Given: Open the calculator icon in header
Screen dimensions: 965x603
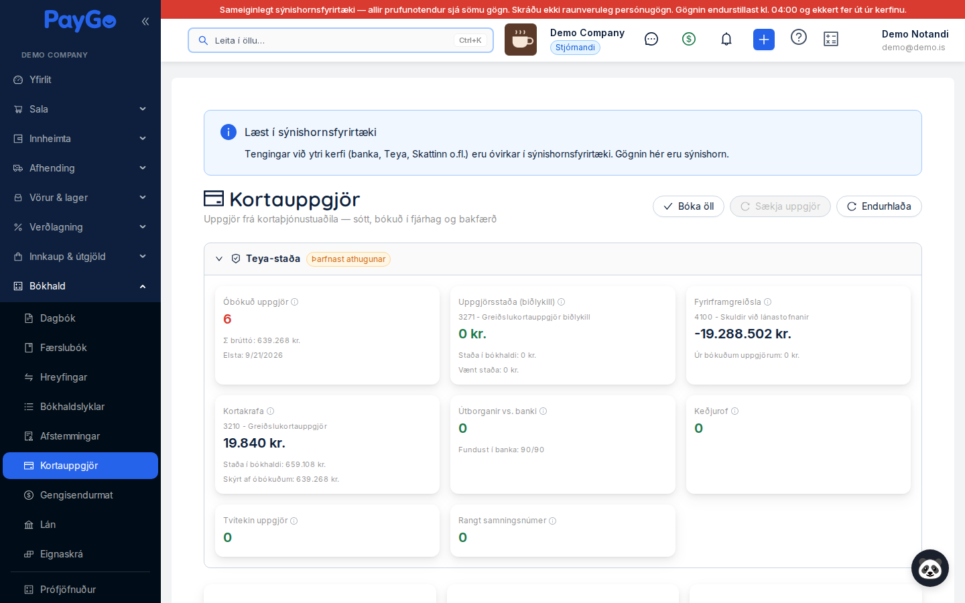Looking at the screenshot, I should coord(831,40).
